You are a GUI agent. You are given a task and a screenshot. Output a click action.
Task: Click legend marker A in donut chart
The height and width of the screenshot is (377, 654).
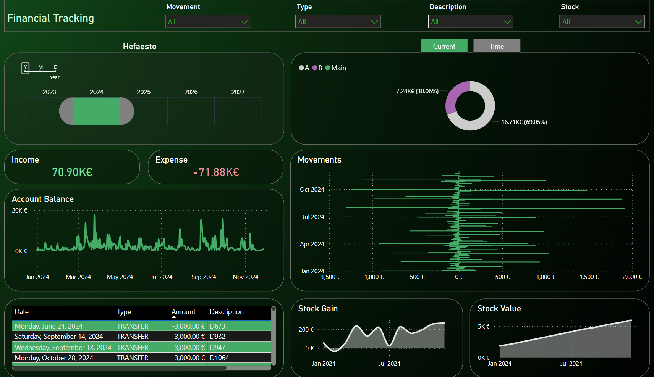pyautogui.click(x=301, y=68)
